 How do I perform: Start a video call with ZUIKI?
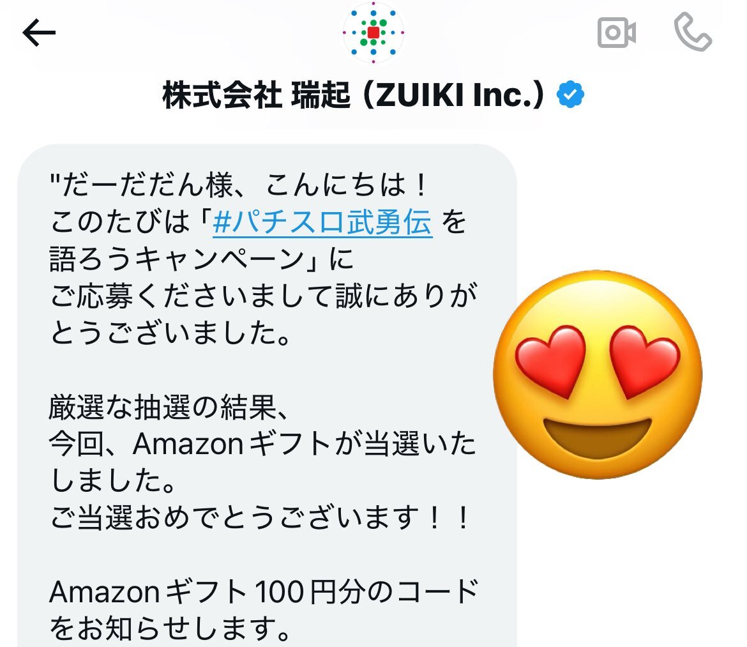[617, 33]
